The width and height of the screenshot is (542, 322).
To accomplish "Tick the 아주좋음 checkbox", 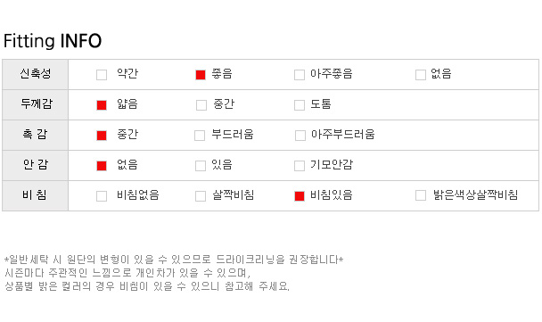I will 300,75.
